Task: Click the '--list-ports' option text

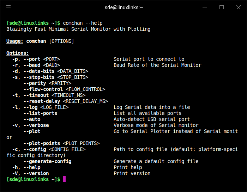Action: [40, 113]
